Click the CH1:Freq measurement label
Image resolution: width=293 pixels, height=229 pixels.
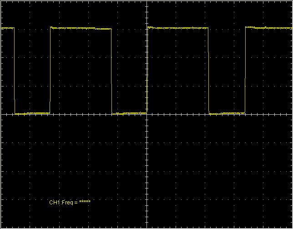[63, 202]
